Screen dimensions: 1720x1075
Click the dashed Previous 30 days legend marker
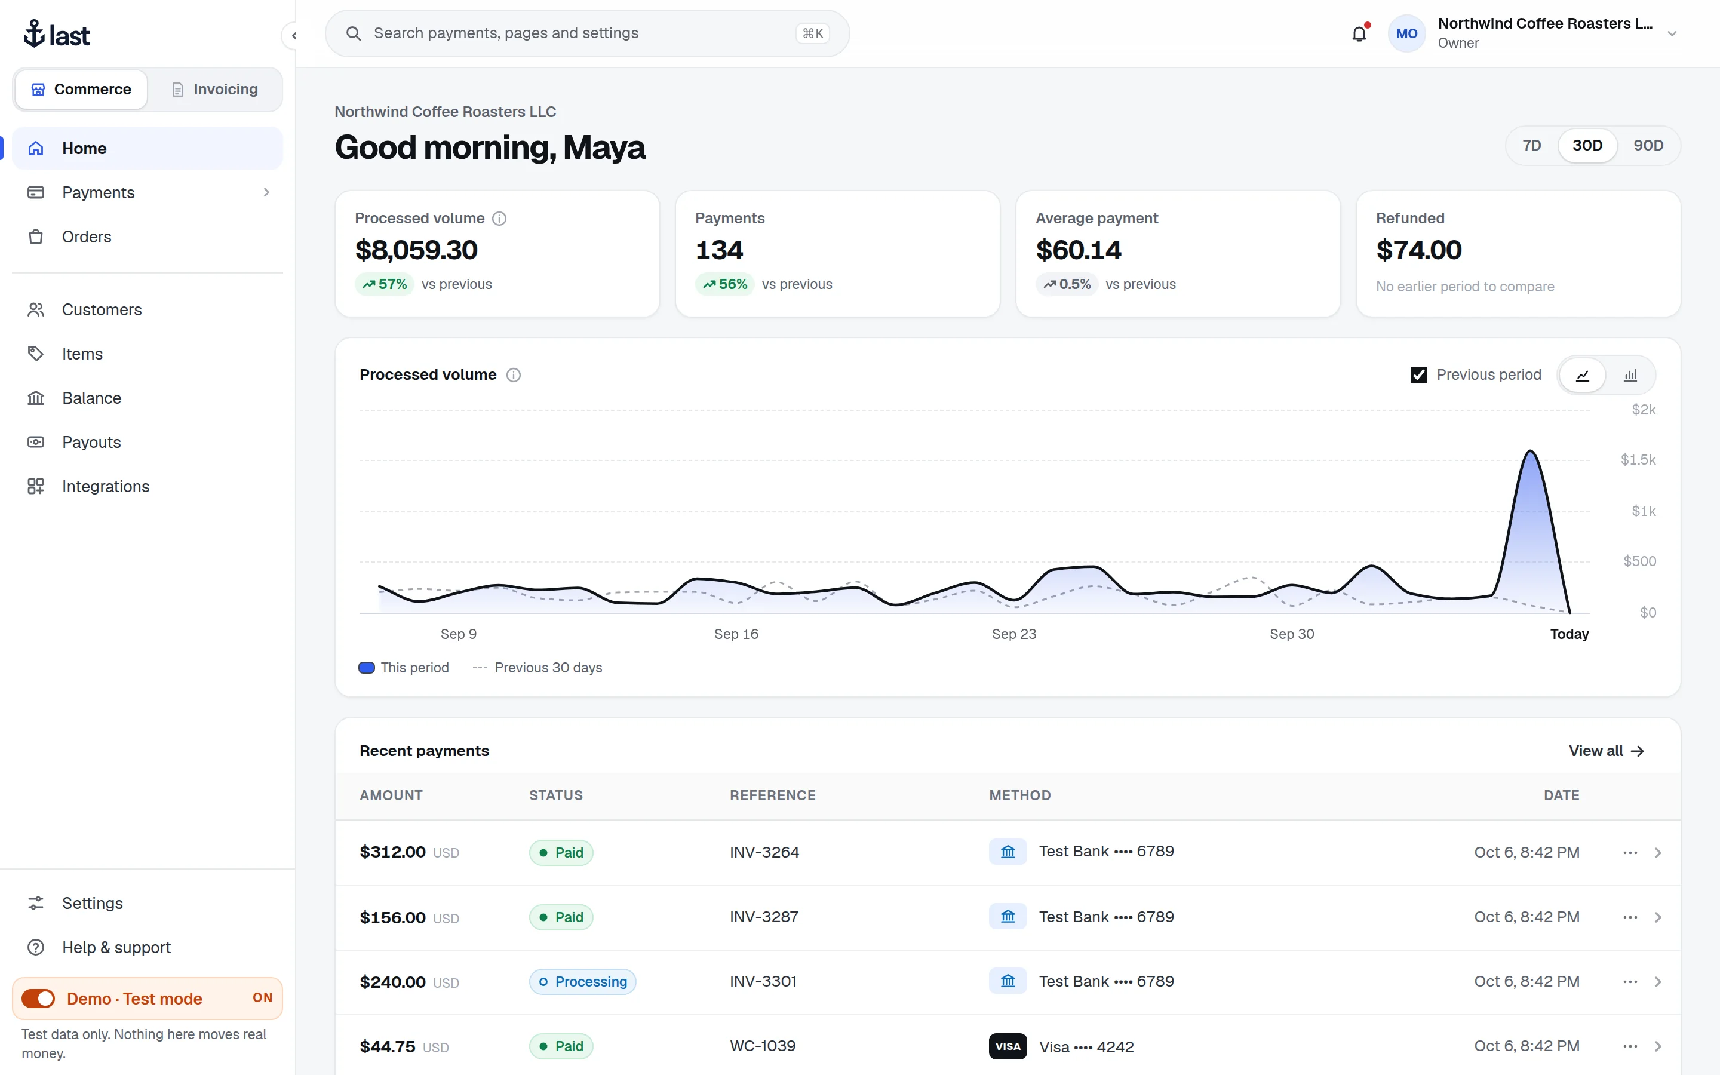click(480, 668)
